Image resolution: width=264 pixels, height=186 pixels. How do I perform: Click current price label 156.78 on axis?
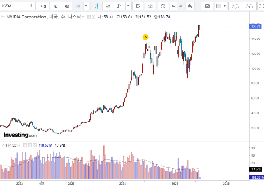point(255,26)
